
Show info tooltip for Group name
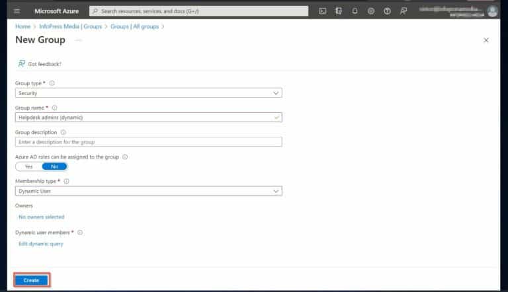click(54, 108)
